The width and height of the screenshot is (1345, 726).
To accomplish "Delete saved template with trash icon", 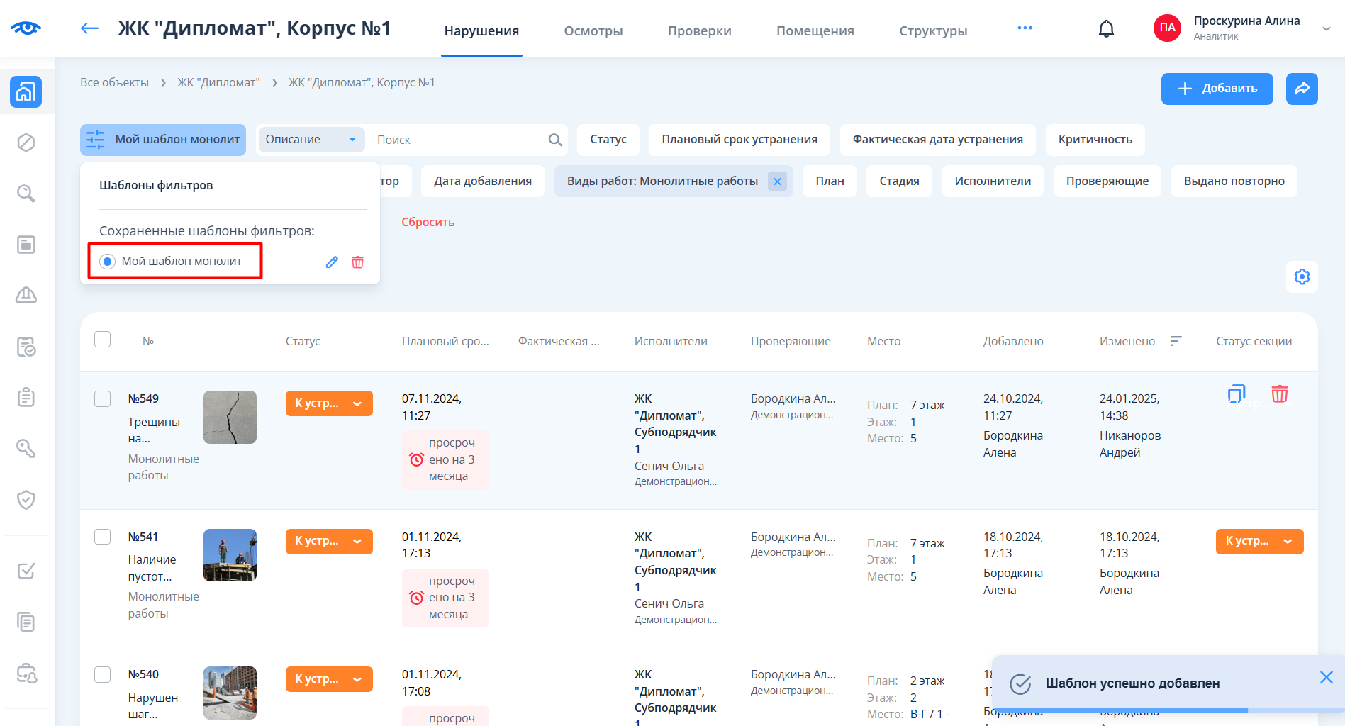I will coord(358,262).
